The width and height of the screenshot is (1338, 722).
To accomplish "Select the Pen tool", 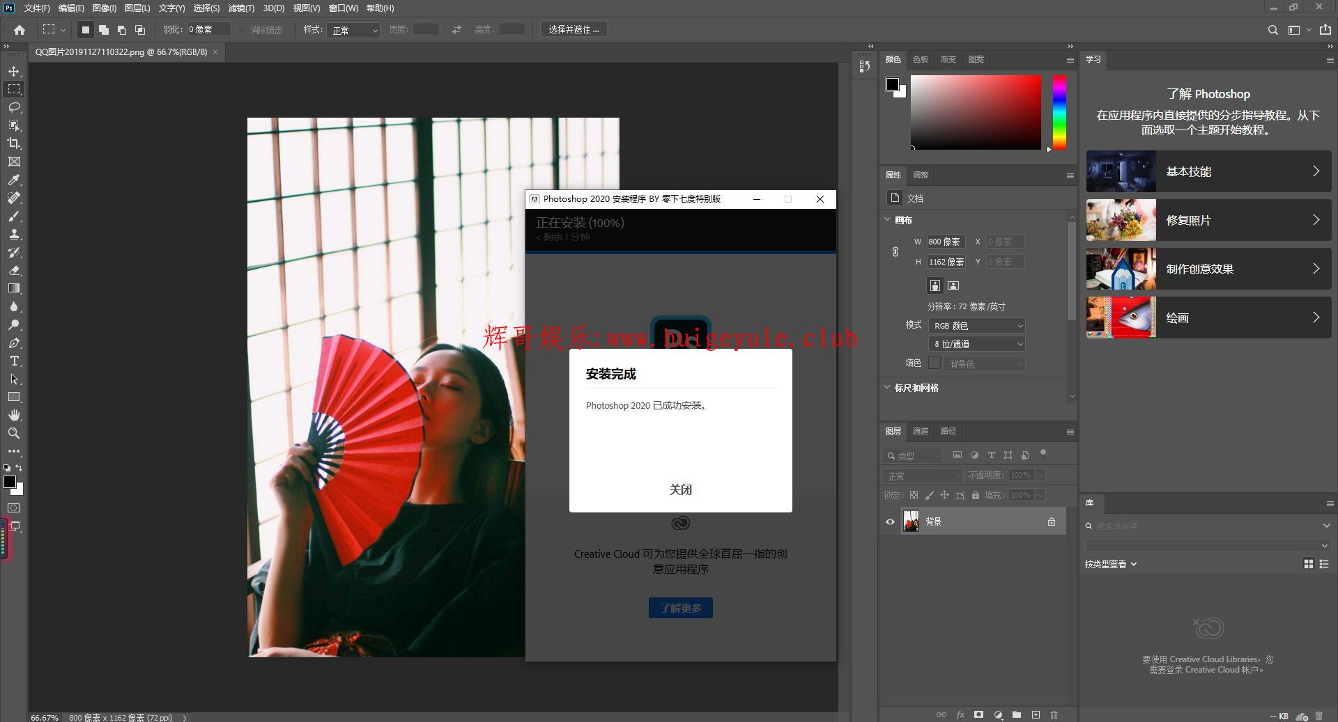I will (x=14, y=343).
